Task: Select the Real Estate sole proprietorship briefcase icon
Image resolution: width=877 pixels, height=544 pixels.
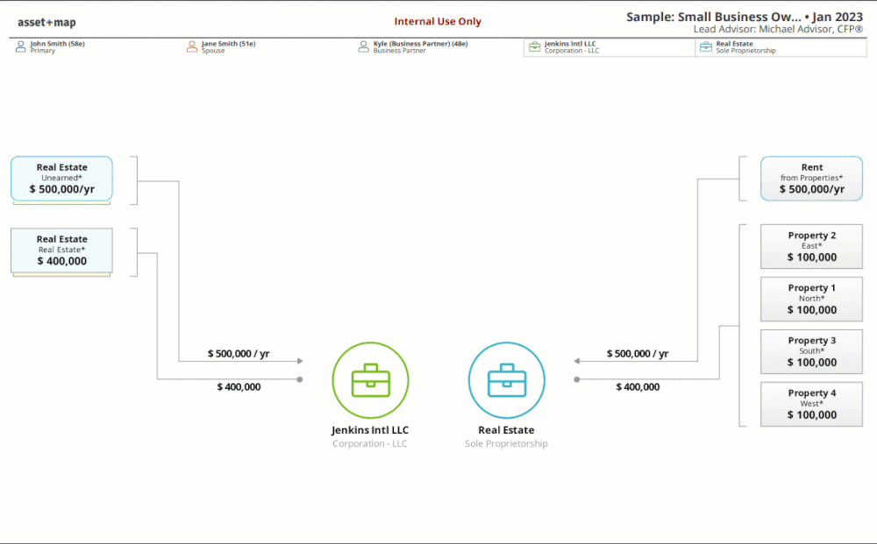Action: pos(507,380)
